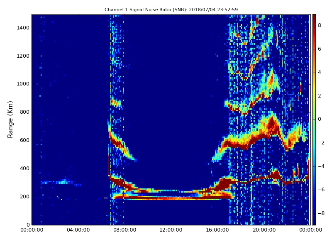
Task: Click the colorbar value −2 label
Action: coord(321,143)
